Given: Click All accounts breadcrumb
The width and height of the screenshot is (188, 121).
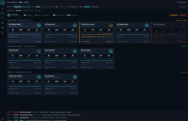Looking at the screenshot, I should [x=11, y=11].
